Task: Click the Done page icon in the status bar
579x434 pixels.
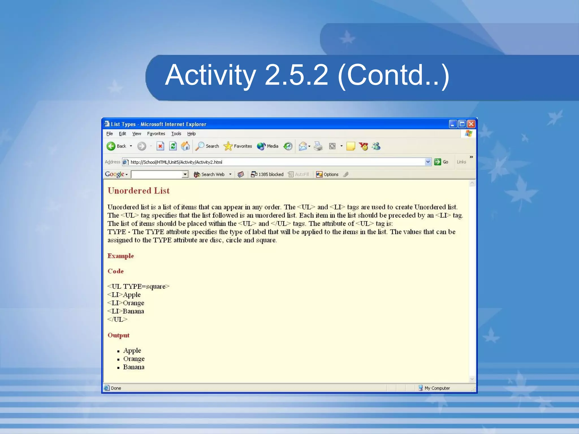Action: coord(107,388)
